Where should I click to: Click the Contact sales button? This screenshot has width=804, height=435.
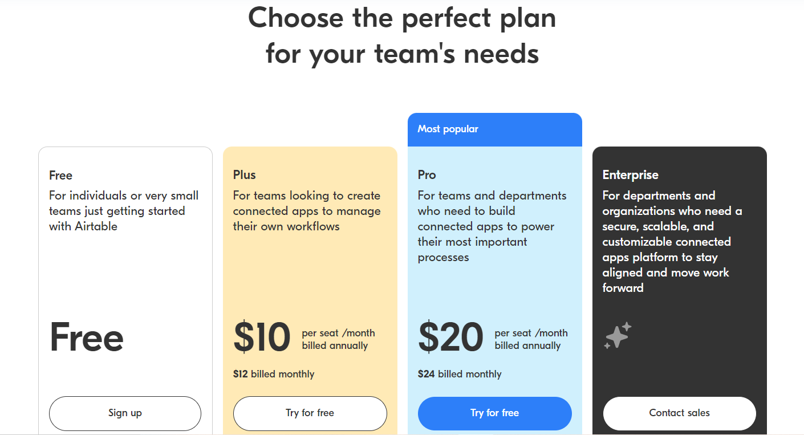[680, 413]
